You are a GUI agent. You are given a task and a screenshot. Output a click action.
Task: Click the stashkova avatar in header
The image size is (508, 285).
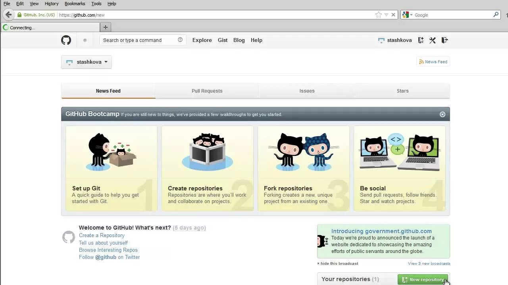tap(381, 40)
